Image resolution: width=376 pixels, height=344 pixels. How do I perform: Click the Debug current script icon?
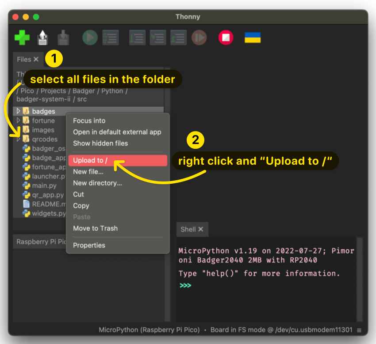(111, 38)
